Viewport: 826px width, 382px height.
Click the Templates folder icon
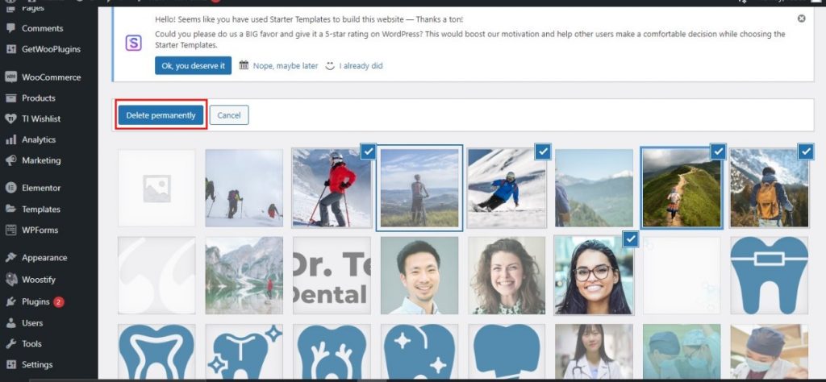coord(10,209)
